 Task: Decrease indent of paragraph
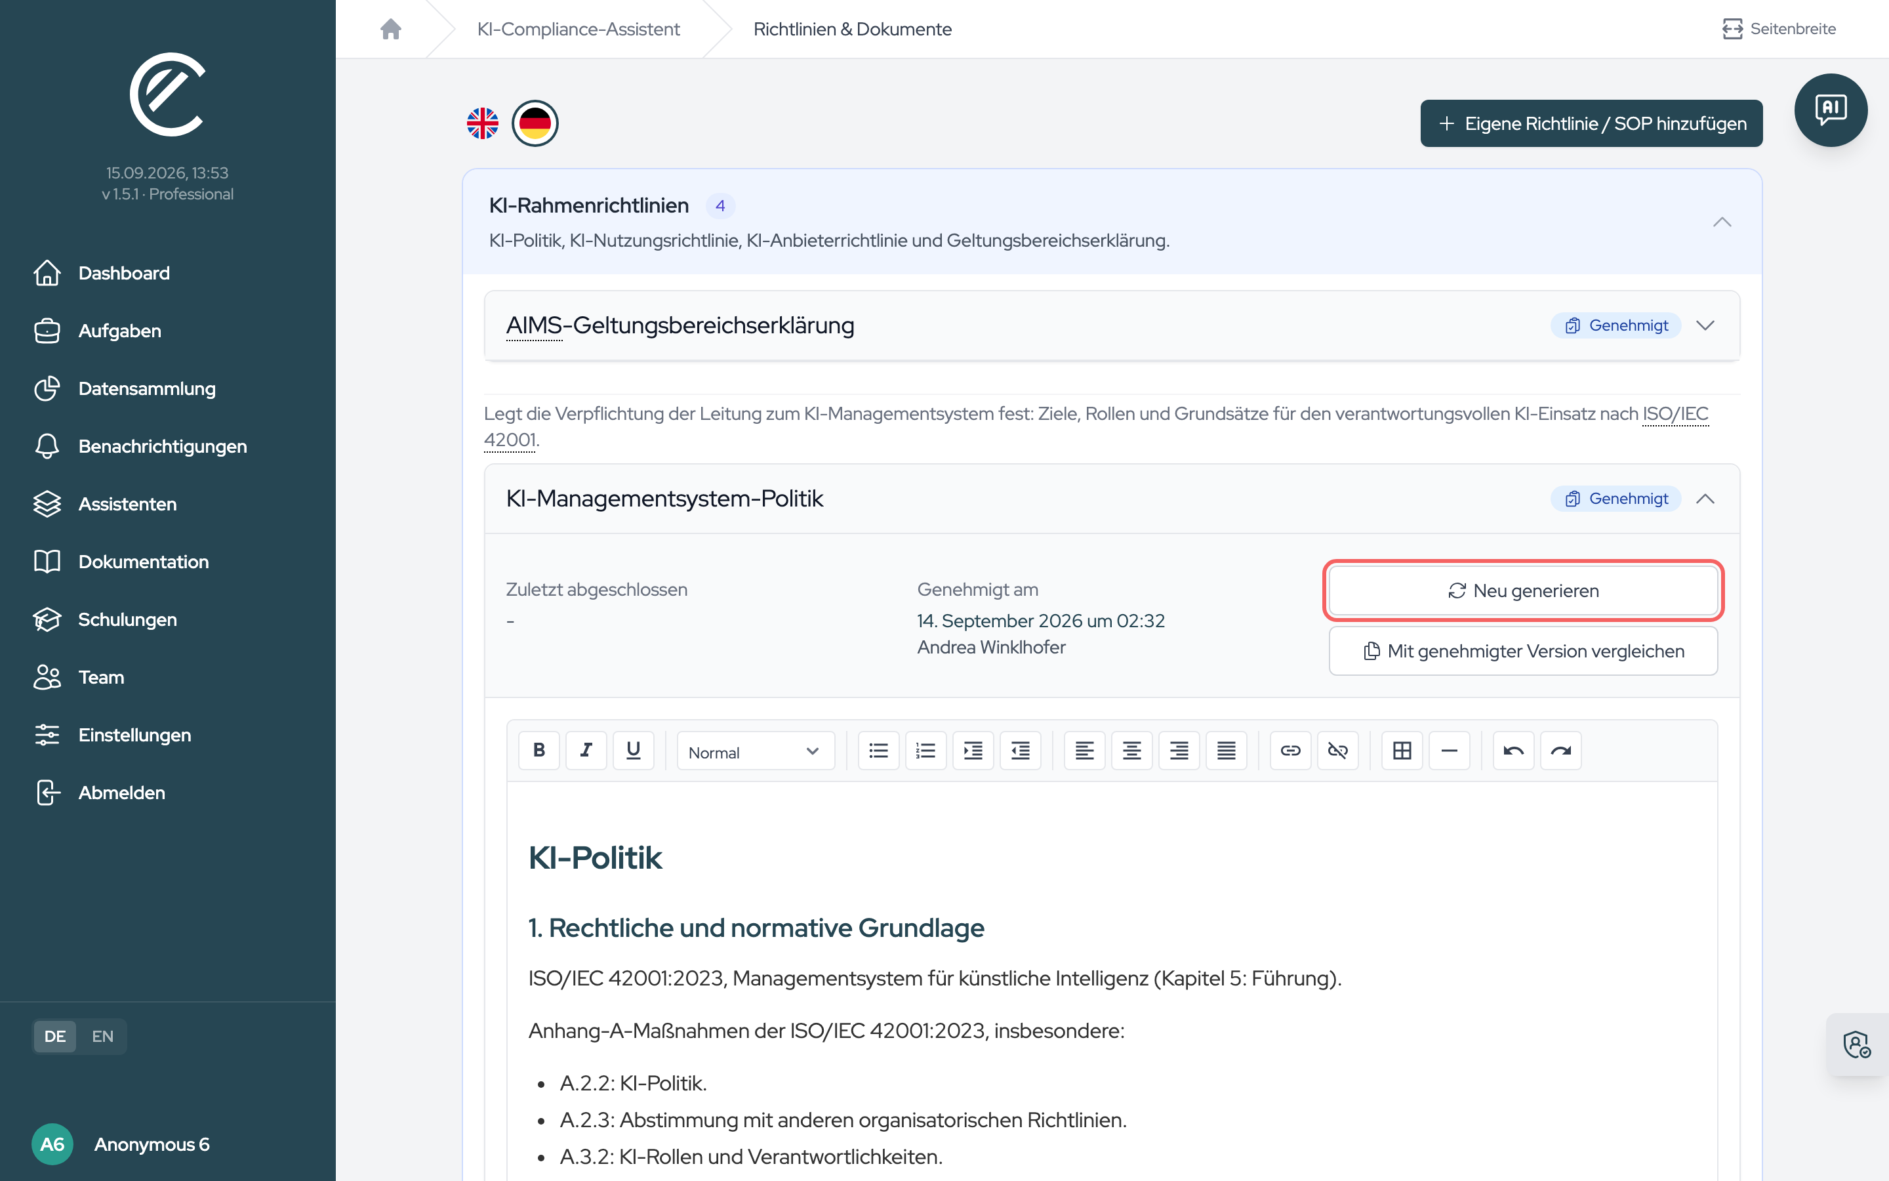[x=1020, y=751]
